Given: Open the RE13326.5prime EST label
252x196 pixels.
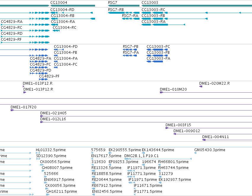Looking at the screenshot, I should 106,168.
